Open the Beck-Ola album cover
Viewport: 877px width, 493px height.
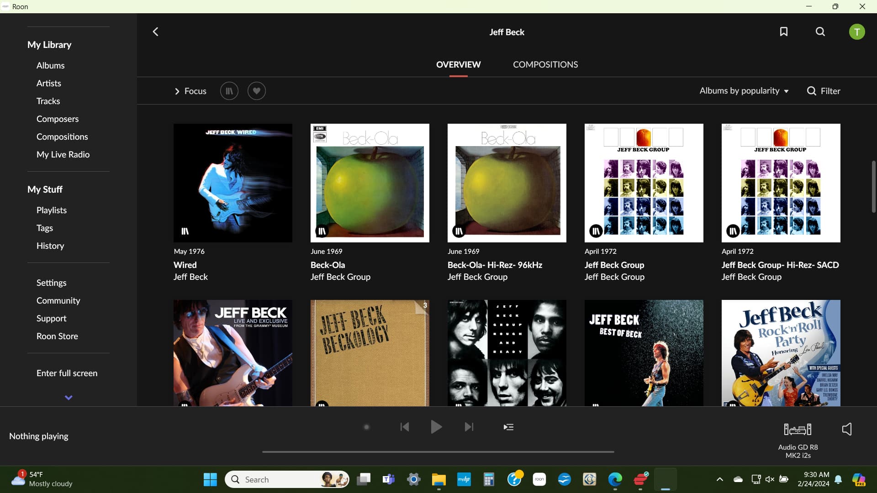370,183
